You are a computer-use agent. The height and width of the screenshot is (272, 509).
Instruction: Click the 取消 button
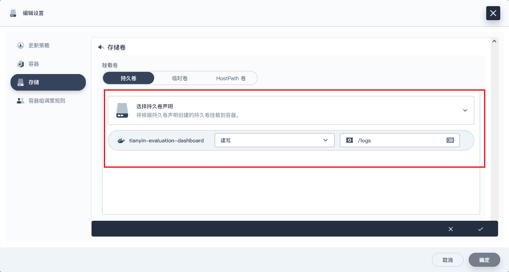tap(447, 260)
